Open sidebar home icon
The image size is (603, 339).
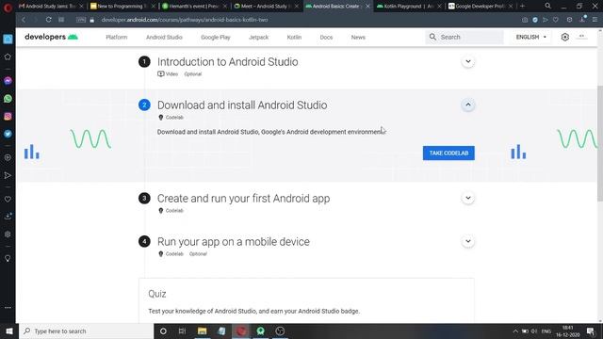point(8,40)
